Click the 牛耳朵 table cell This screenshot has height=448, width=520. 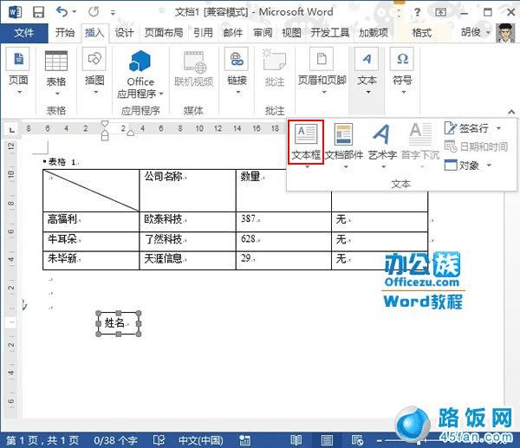click(x=91, y=242)
